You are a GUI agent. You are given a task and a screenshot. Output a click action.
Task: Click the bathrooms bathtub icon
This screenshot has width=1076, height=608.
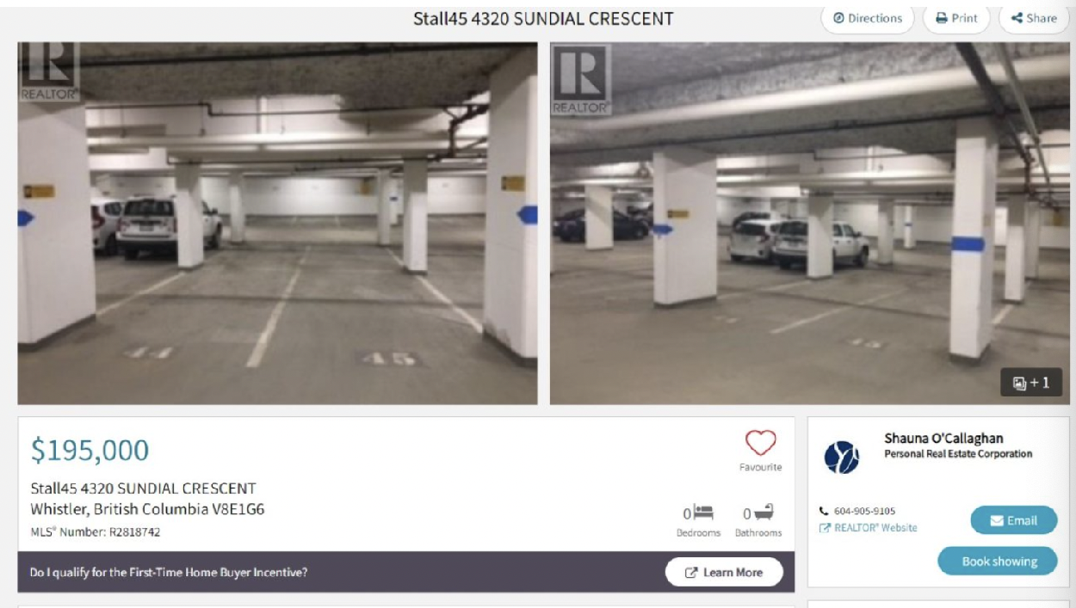763,513
